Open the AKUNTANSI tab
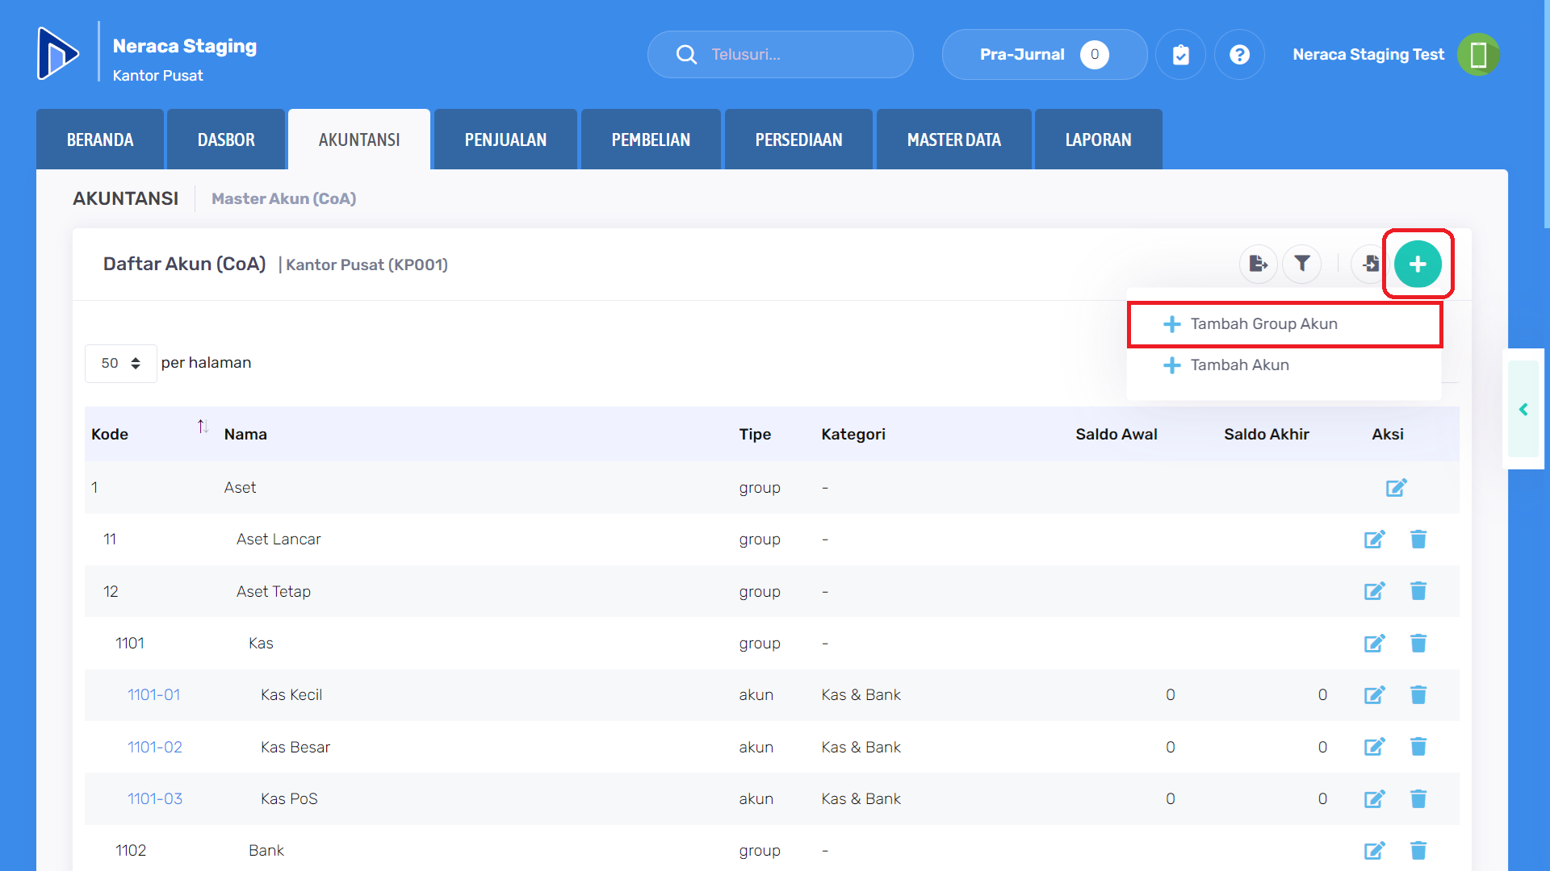The height and width of the screenshot is (871, 1550). (x=359, y=140)
